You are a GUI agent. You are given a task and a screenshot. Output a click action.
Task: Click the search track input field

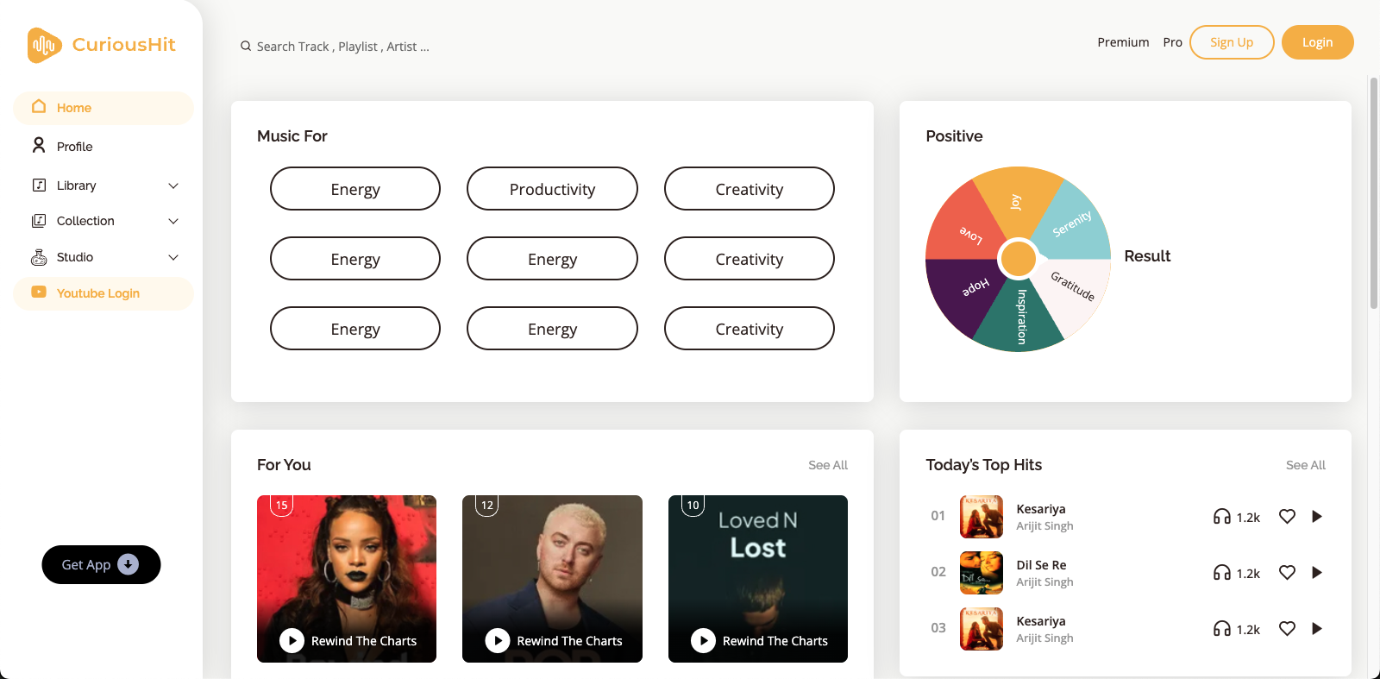coord(362,47)
